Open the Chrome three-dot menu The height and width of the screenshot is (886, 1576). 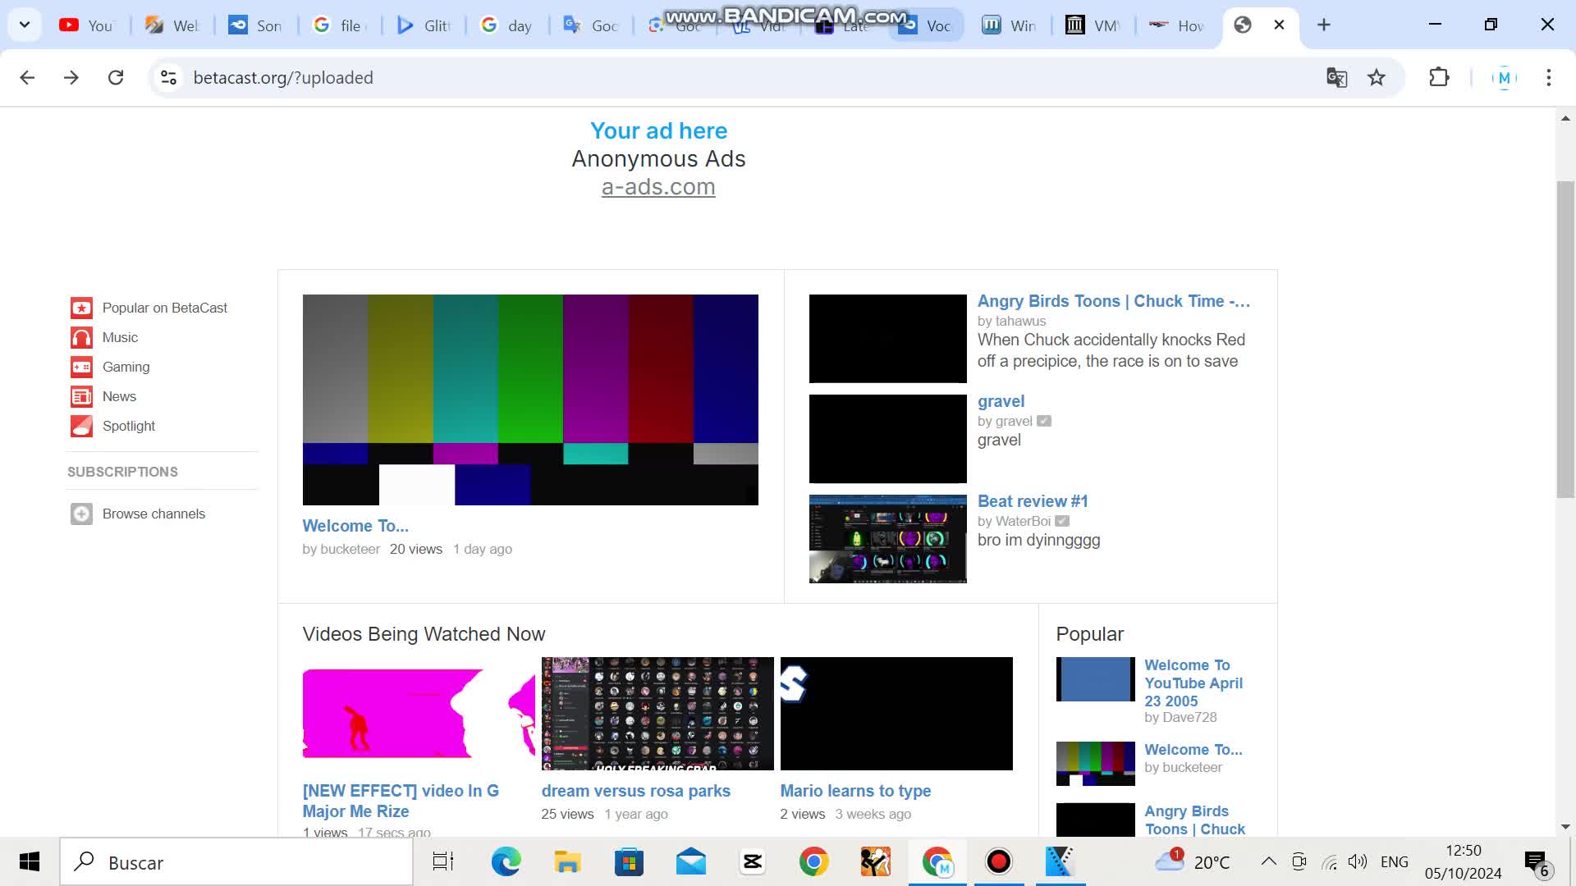coord(1549,77)
